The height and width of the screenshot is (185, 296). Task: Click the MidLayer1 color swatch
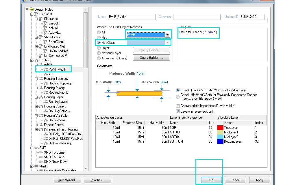220,132
